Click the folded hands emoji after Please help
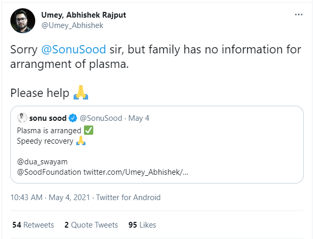This screenshot has width=313, height=239. tap(82, 93)
